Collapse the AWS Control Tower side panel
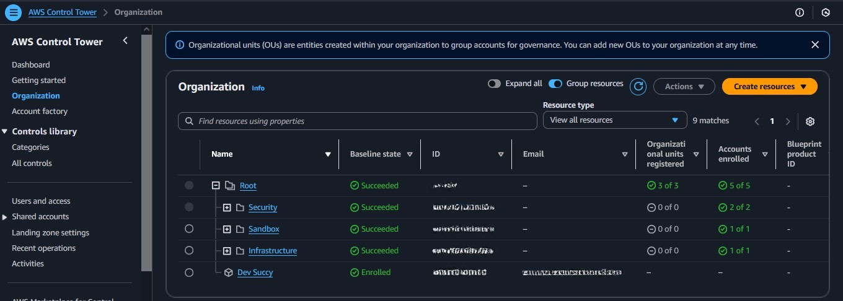This screenshot has height=301, width=843. point(125,41)
